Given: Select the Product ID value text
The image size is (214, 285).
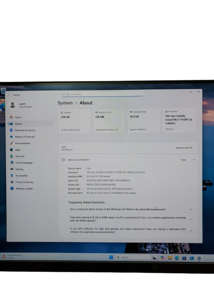Looking at the screenshot, I should pyautogui.click(x=101, y=184).
